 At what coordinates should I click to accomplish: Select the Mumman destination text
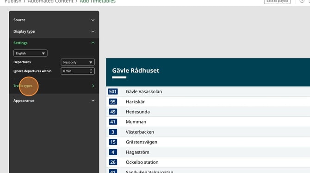click(136, 122)
